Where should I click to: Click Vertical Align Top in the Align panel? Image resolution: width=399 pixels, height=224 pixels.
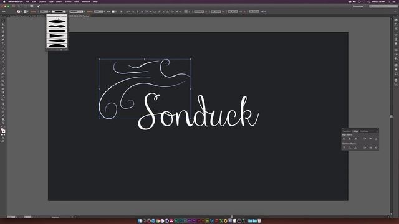[x=365, y=139]
